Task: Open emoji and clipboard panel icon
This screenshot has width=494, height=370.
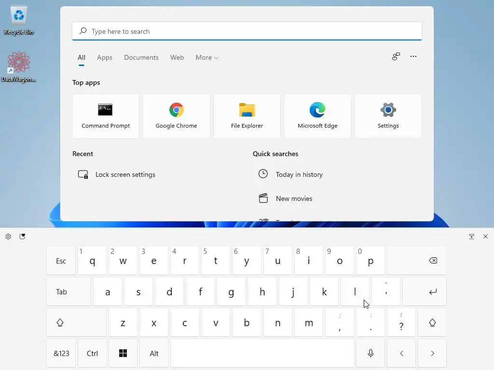Action: 22,236
